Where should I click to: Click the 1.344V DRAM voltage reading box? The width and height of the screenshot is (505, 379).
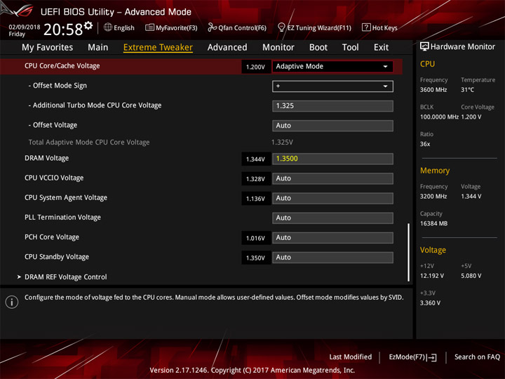tap(256, 159)
